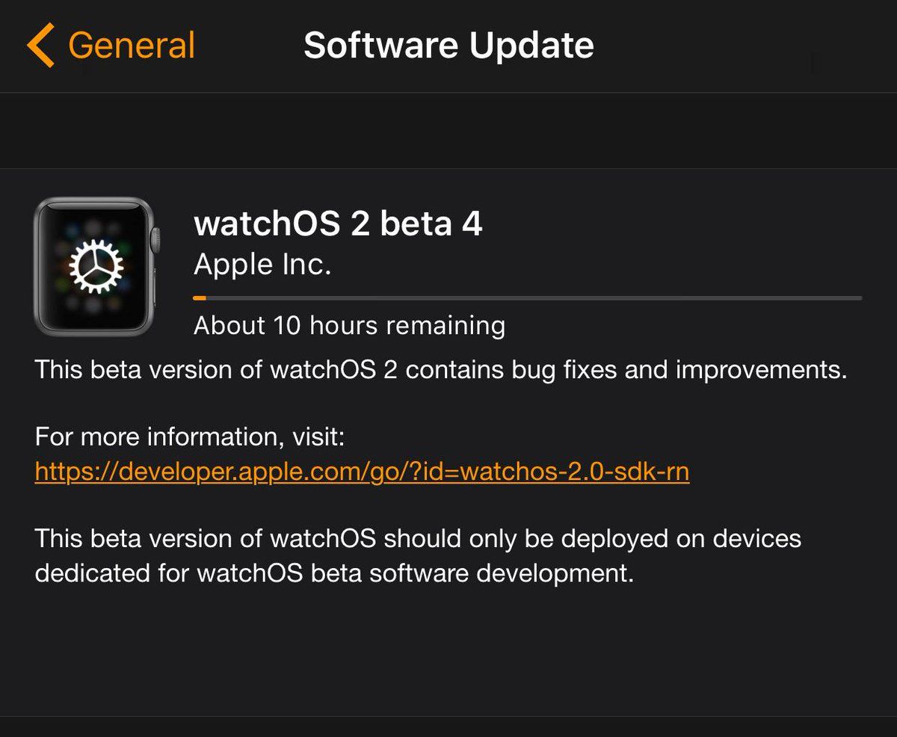Open the developer.apple.com release notes link
This screenshot has width=897, height=737.
pos(362,472)
